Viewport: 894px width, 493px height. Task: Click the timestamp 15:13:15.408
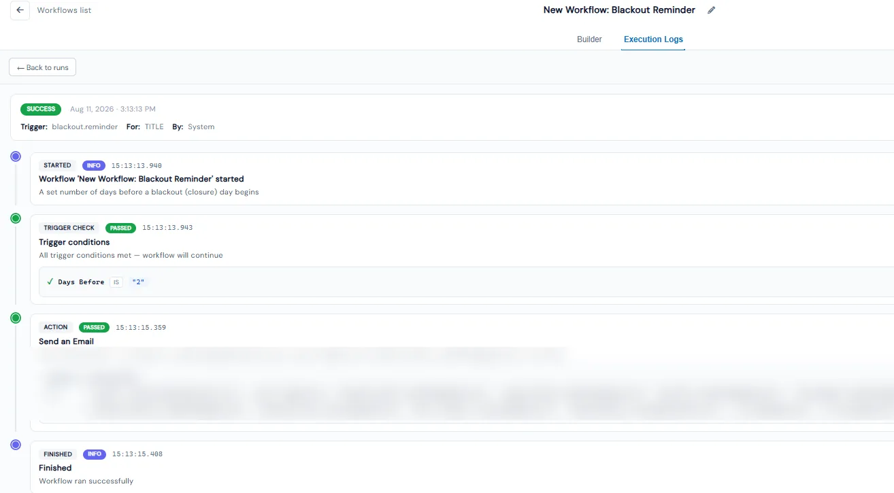pyautogui.click(x=137, y=454)
